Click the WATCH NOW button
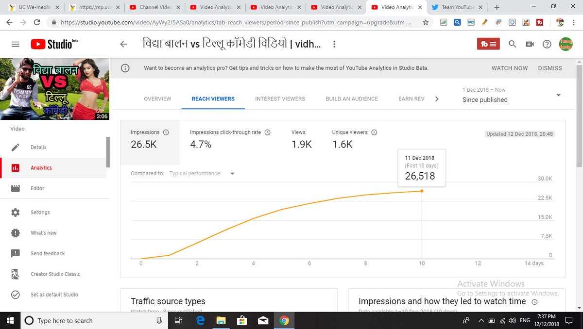 coord(510,68)
